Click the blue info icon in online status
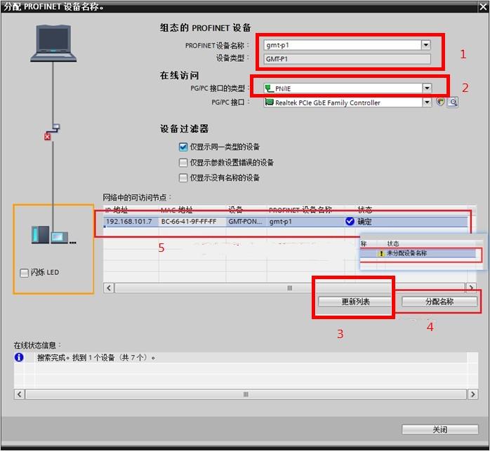The height and width of the screenshot is (451, 490). coord(20,358)
